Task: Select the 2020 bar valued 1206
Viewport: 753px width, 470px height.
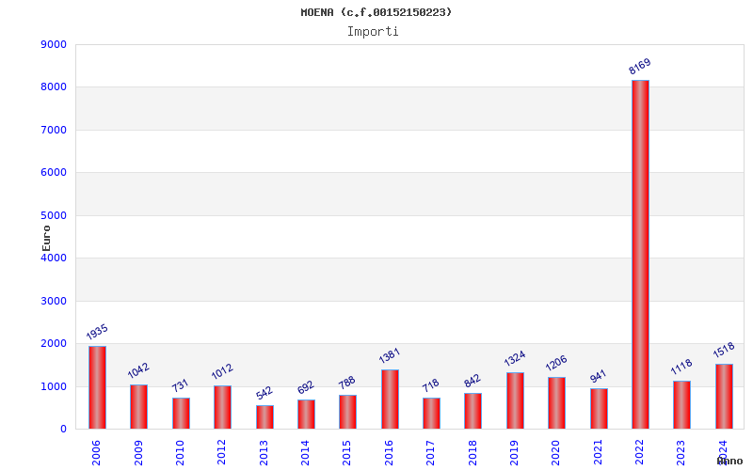Action: [x=556, y=403]
